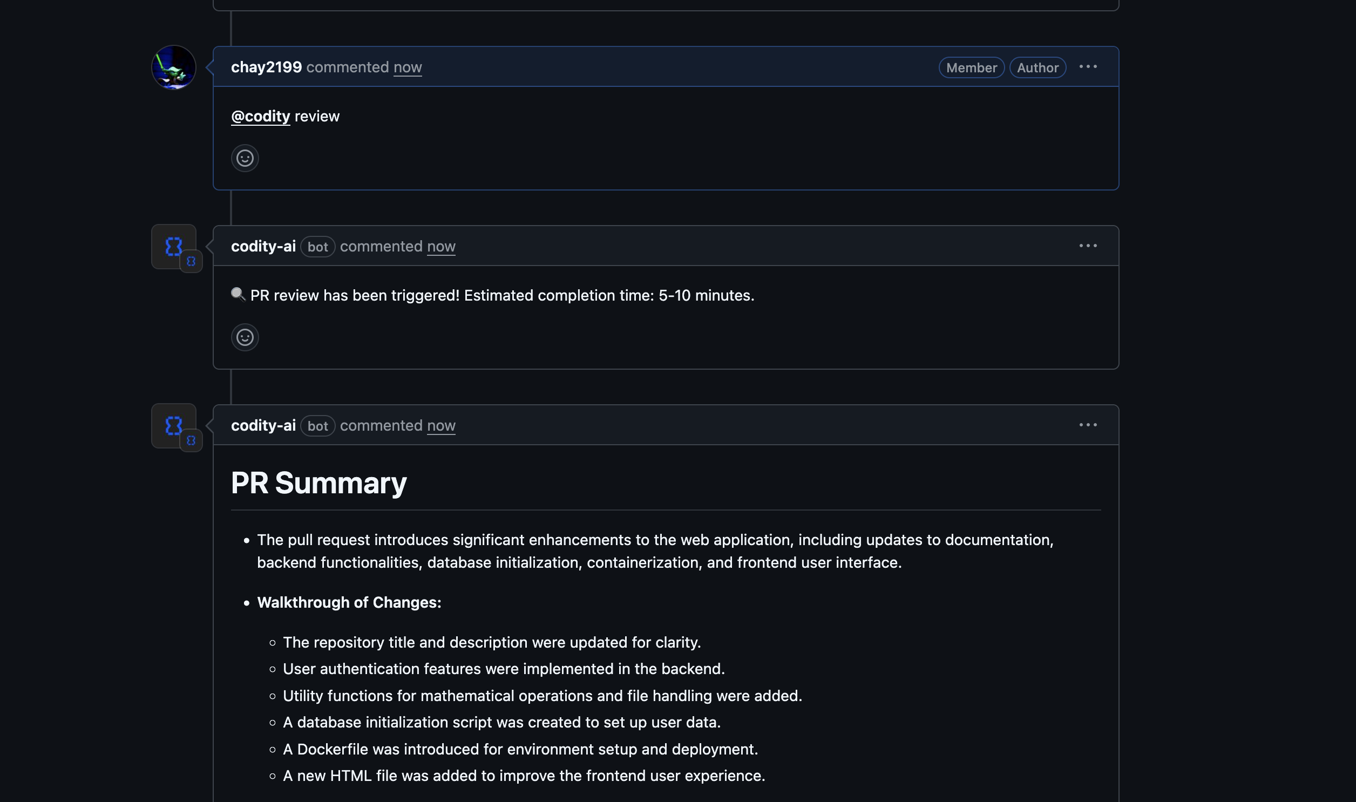The height and width of the screenshot is (802, 1356).
Task: Click the Author badge
Action: (x=1037, y=67)
